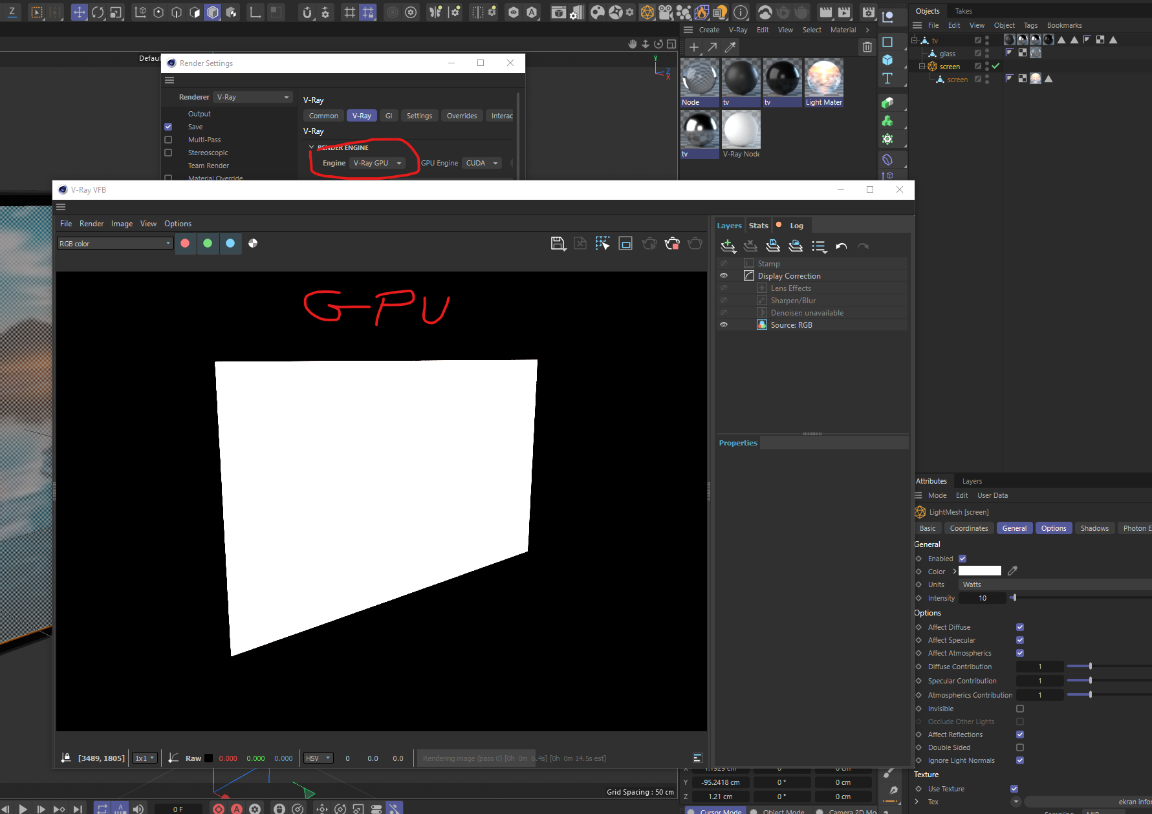
Task: Stop rendering with the teapot stop icon
Action: tap(672, 243)
